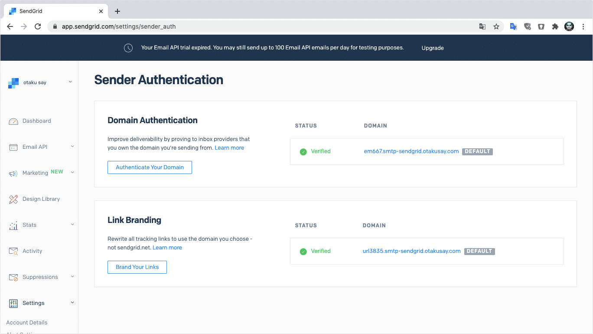The width and height of the screenshot is (593, 334).
Task: Open the Activity page in the sidebar
Action: click(x=33, y=251)
